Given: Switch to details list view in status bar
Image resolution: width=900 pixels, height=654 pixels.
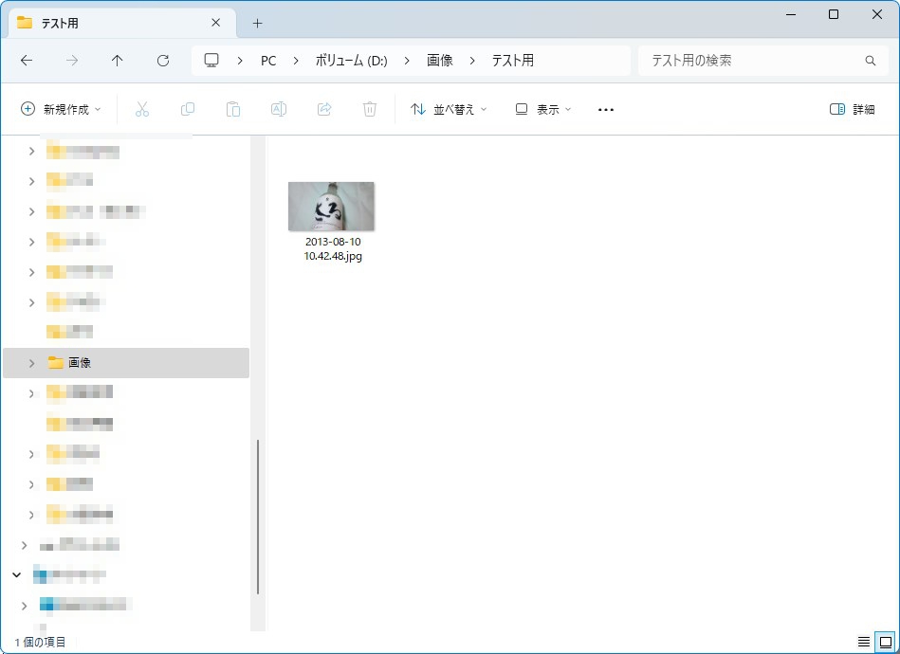Looking at the screenshot, I should point(864,642).
